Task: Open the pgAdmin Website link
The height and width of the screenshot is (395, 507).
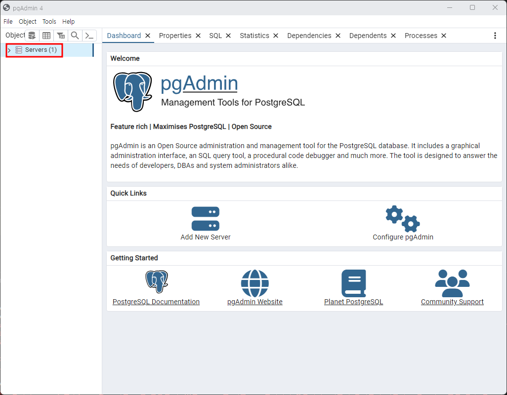Action: [255, 302]
